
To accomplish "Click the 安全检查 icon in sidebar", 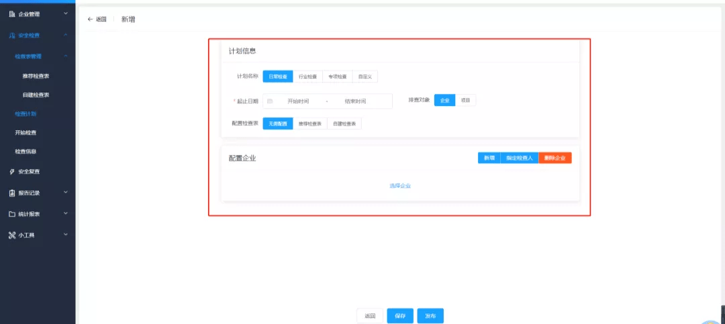I will 12,35.
